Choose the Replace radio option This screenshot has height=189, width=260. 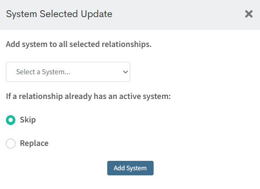coord(11,144)
